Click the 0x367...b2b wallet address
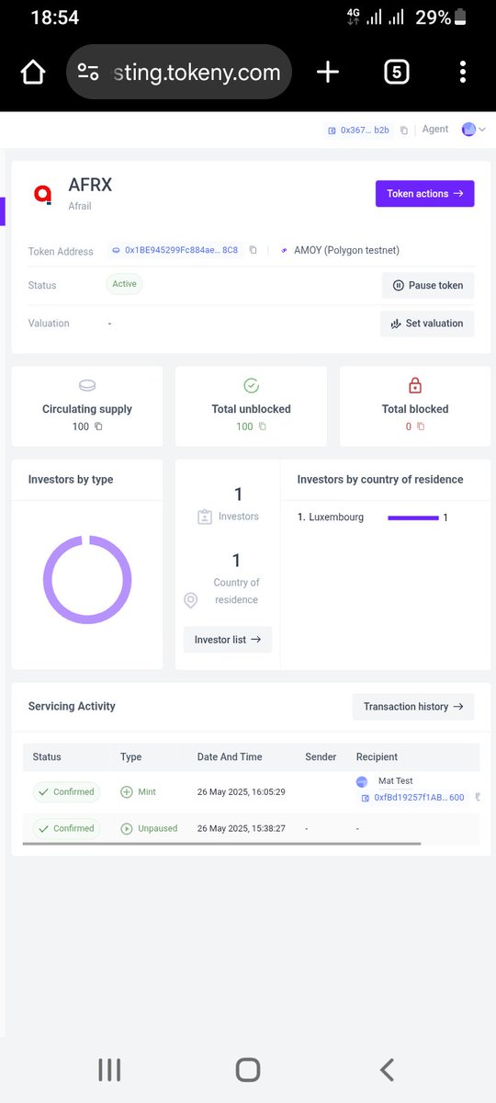This screenshot has height=1103, width=496. pos(365,130)
